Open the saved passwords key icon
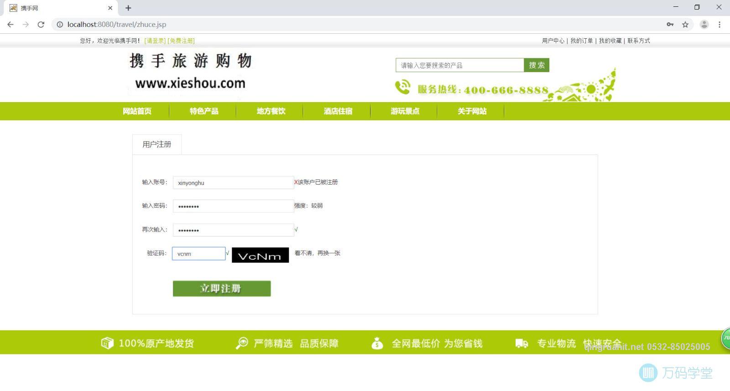 pyautogui.click(x=670, y=25)
